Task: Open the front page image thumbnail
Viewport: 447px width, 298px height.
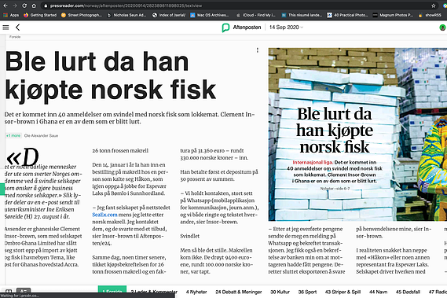Action: coord(357,134)
